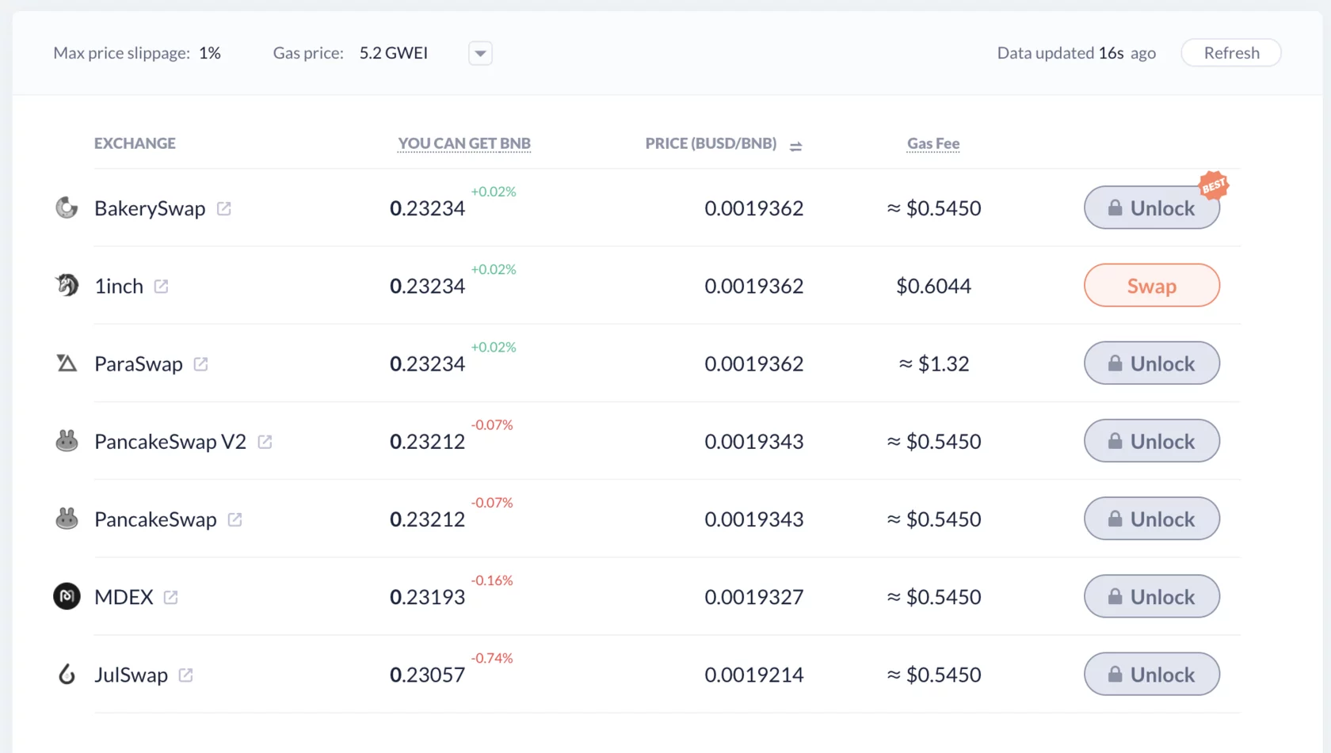Open PancakeSwap V2 external link icon
This screenshot has height=753, width=1331.
(265, 442)
